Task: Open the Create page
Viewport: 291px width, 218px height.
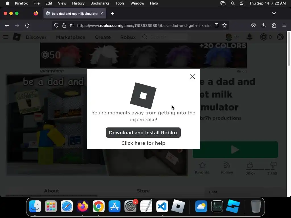Action: pos(103,37)
